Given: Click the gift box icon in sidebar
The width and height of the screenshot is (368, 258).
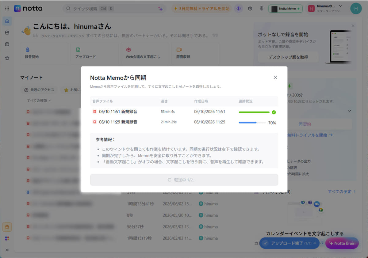Looking at the screenshot, I should click(7, 227).
